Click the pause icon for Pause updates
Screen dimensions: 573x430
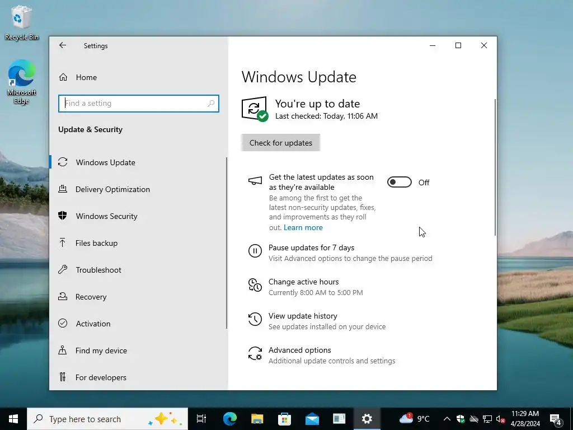(x=255, y=251)
